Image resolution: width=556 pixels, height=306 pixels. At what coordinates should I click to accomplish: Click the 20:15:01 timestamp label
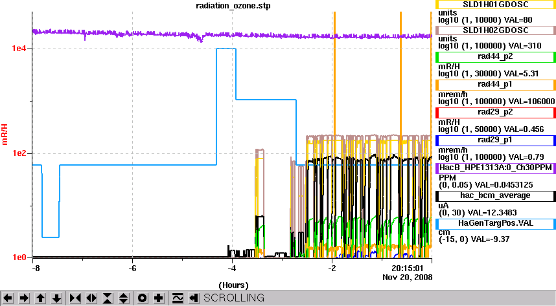pos(408,268)
